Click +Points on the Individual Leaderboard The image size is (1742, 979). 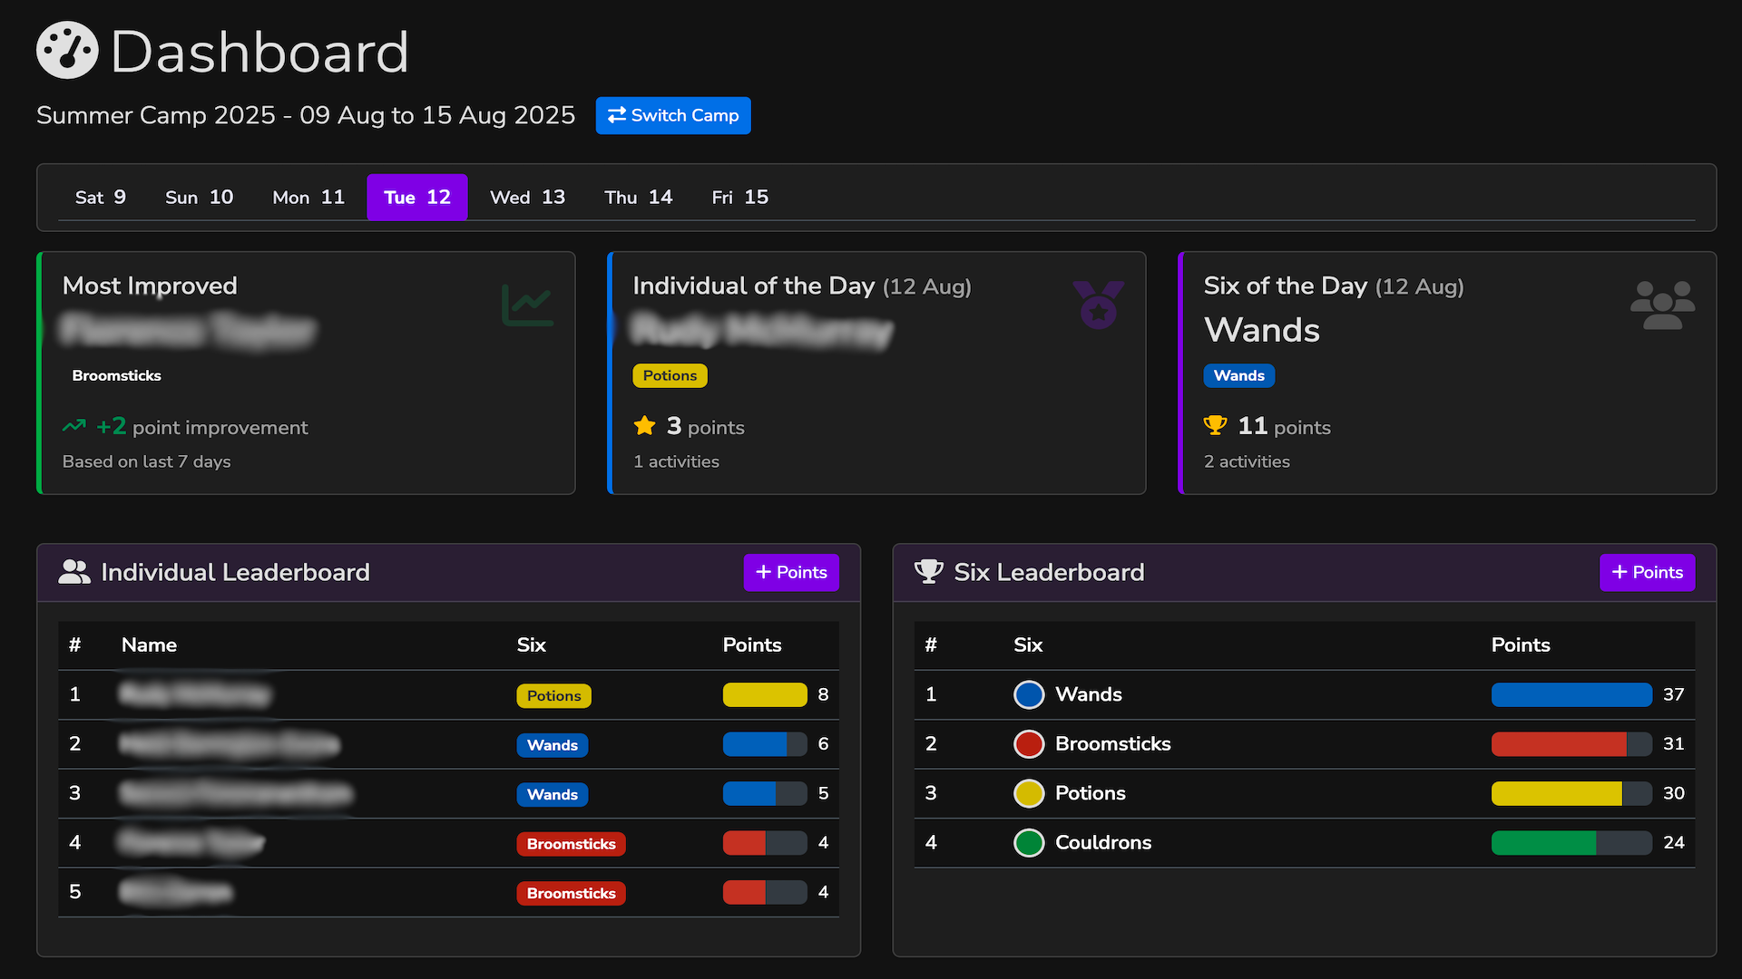point(790,572)
